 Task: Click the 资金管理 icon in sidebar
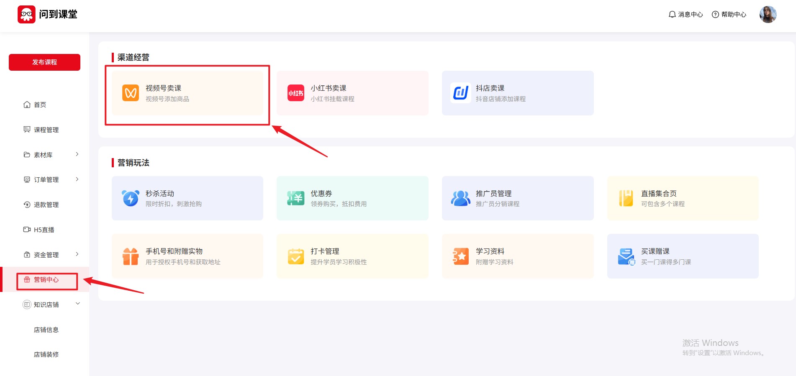point(27,254)
